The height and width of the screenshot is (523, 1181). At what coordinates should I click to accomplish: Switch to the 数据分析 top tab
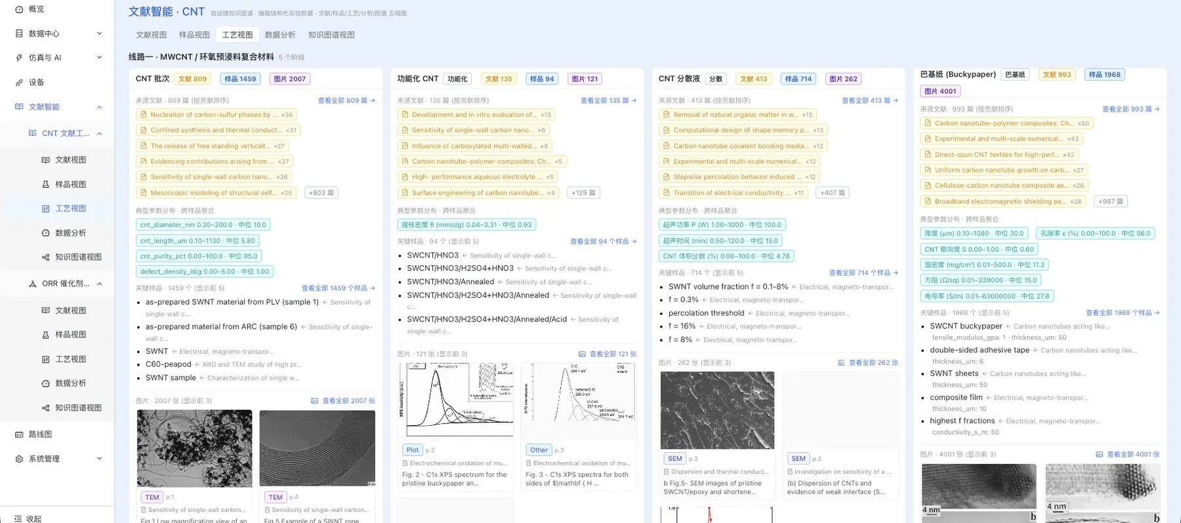(280, 35)
